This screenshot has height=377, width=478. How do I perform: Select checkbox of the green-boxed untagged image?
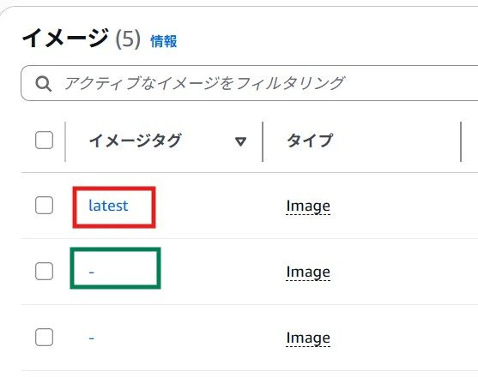click(x=45, y=271)
